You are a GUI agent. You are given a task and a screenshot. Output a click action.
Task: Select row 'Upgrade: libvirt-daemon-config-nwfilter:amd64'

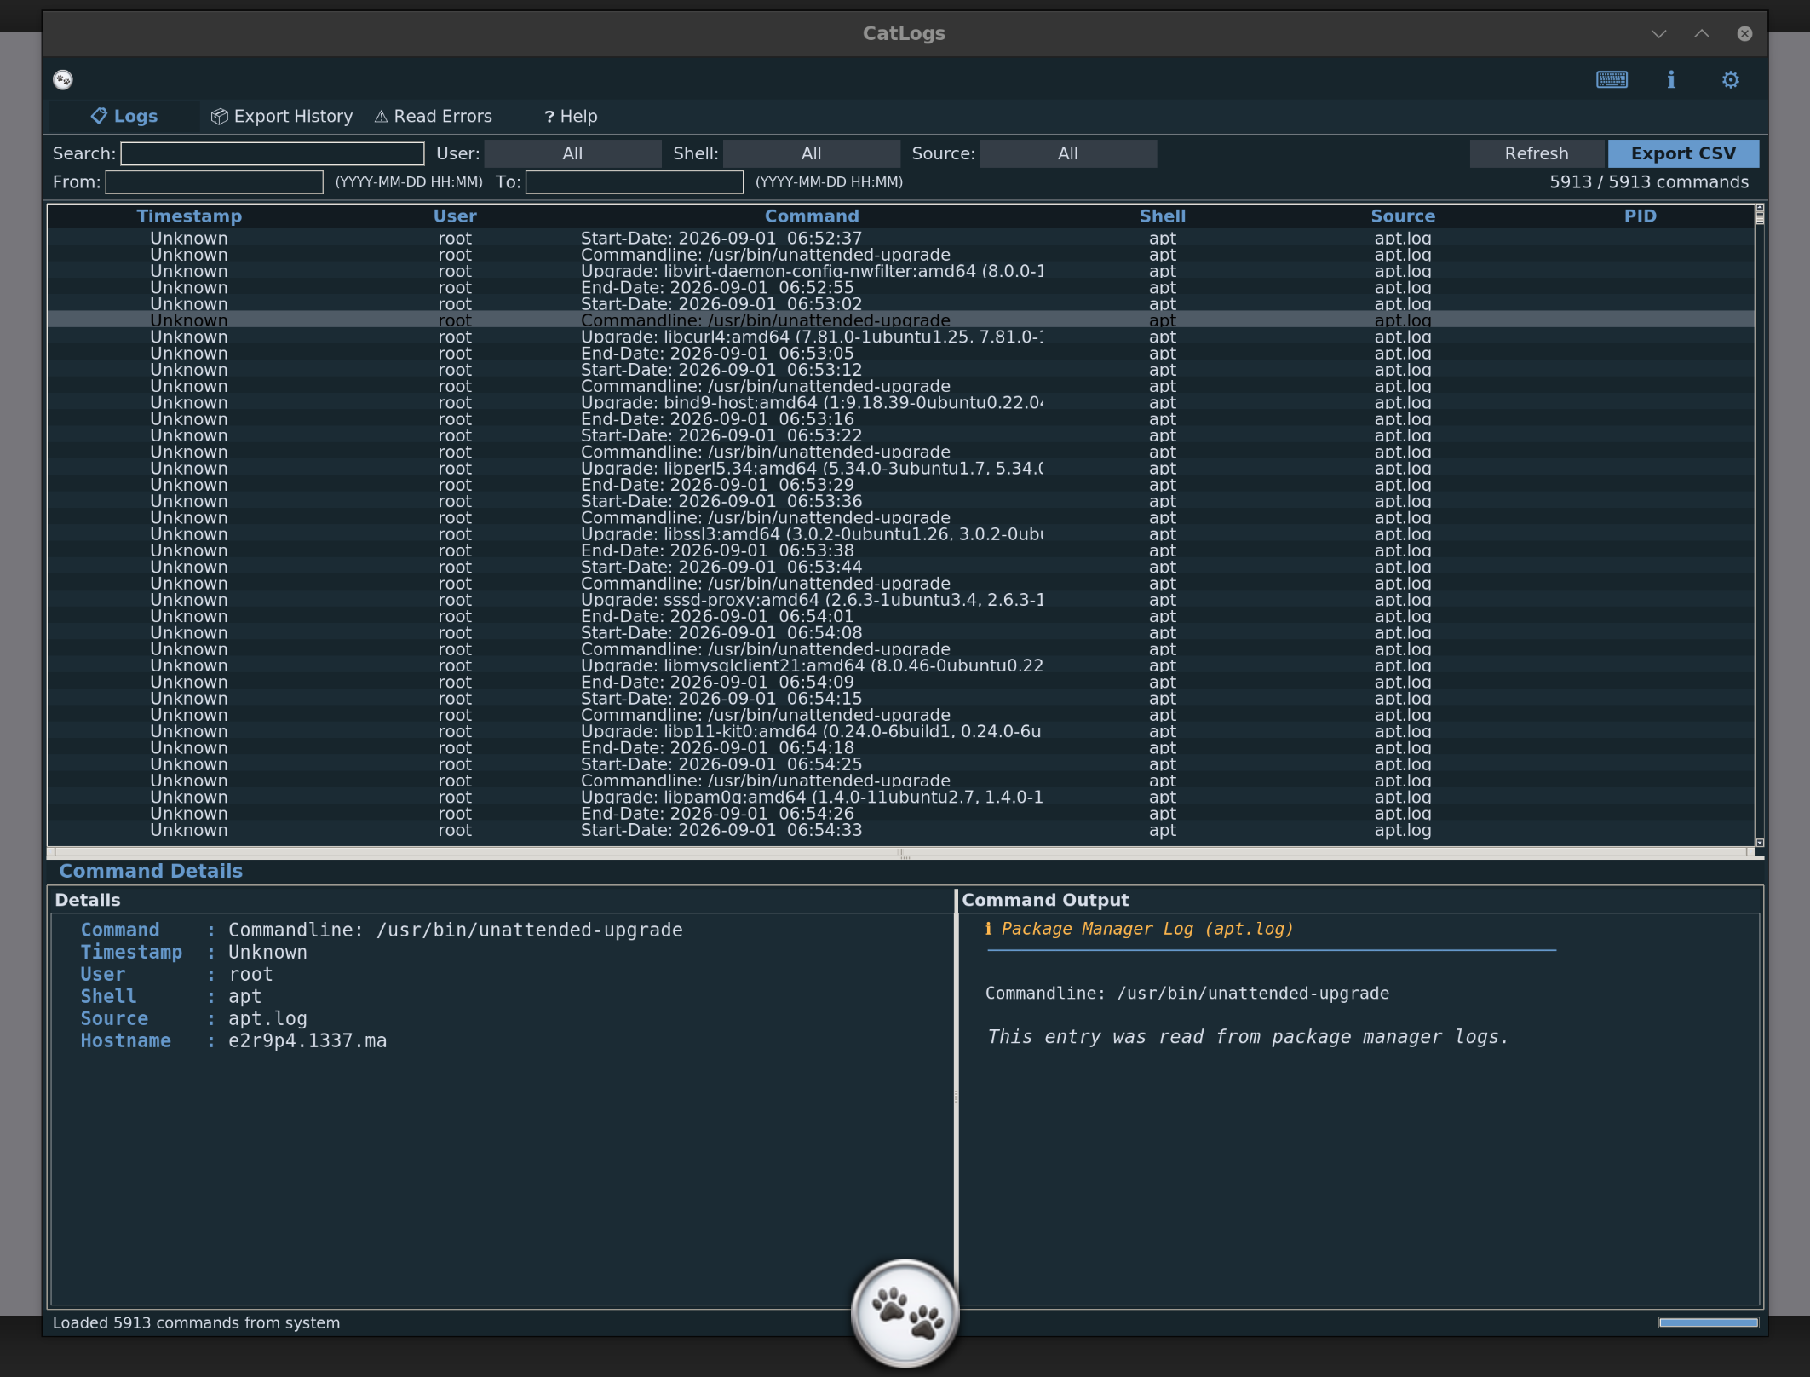coord(900,272)
